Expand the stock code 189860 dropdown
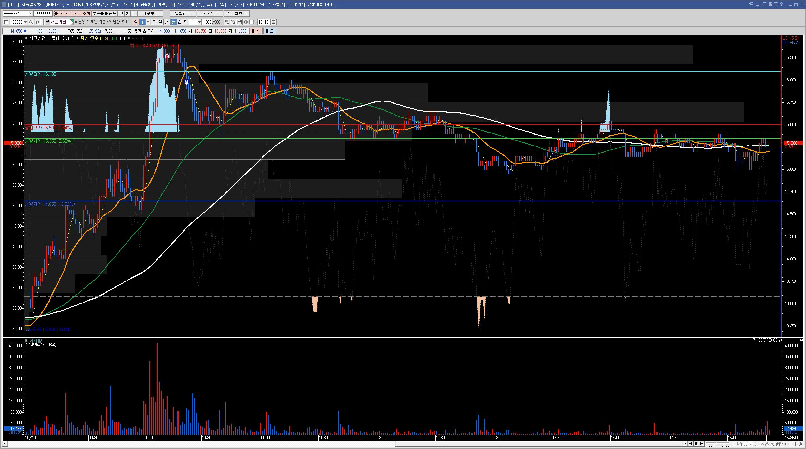The width and height of the screenshot is (806, 449). point(25,22)
